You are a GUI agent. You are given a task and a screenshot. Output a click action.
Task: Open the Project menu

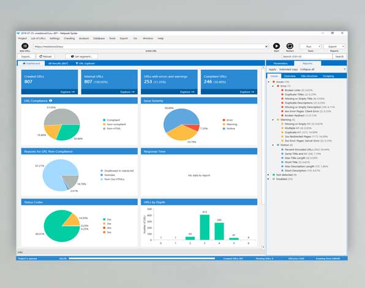pos(22,38)
